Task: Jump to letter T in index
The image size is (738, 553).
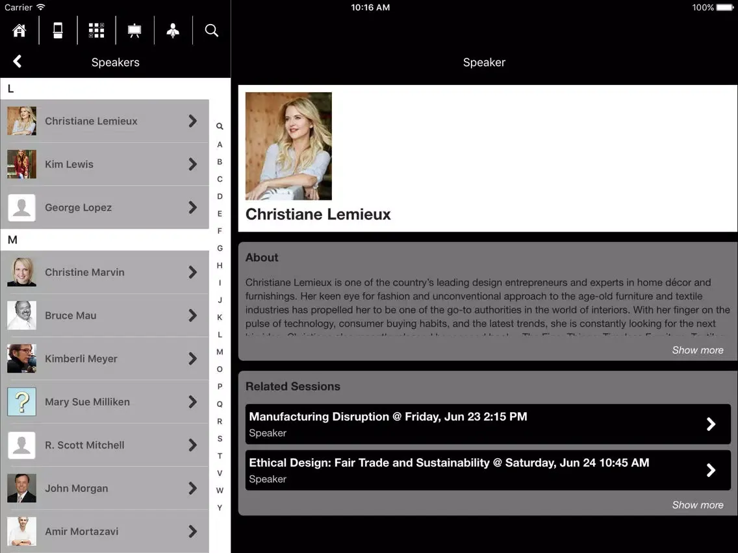Action: pos(220,456)
